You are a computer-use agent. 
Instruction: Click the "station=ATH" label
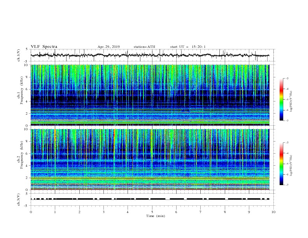[x=144, y=47]
